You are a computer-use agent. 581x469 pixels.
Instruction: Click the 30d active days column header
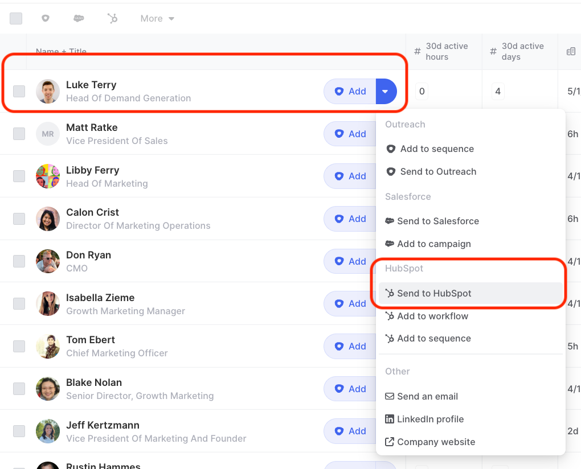(x=520, y=51)
